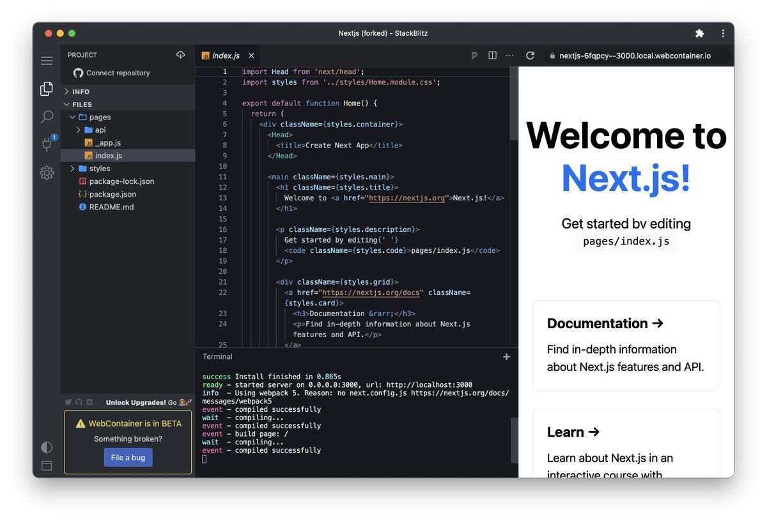
Task: Click the File a bug button
Action: click(128, 457)
